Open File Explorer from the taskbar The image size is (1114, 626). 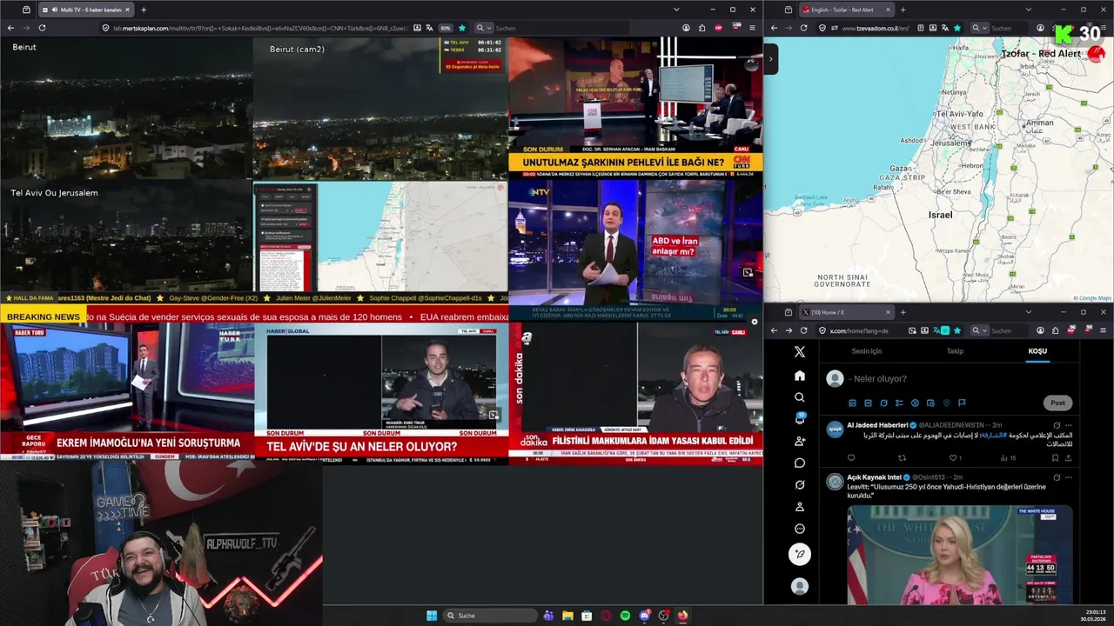(567, 616)
